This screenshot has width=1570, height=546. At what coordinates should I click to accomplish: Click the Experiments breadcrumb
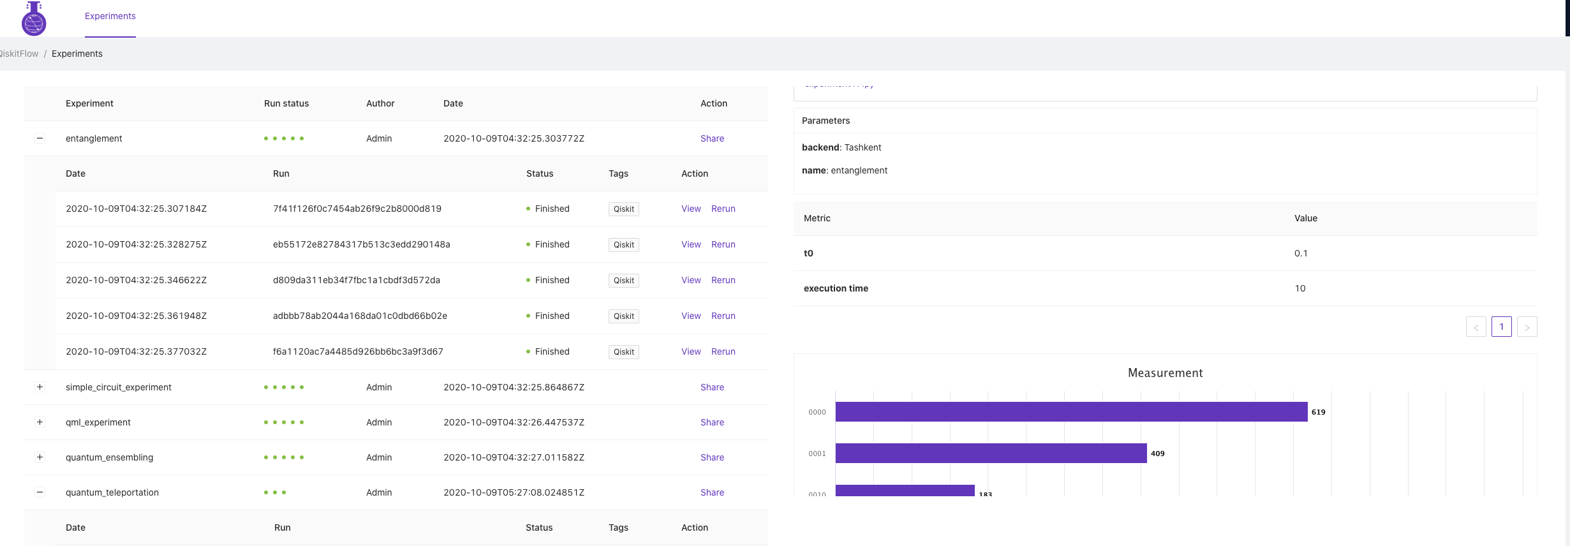point(77,54)
